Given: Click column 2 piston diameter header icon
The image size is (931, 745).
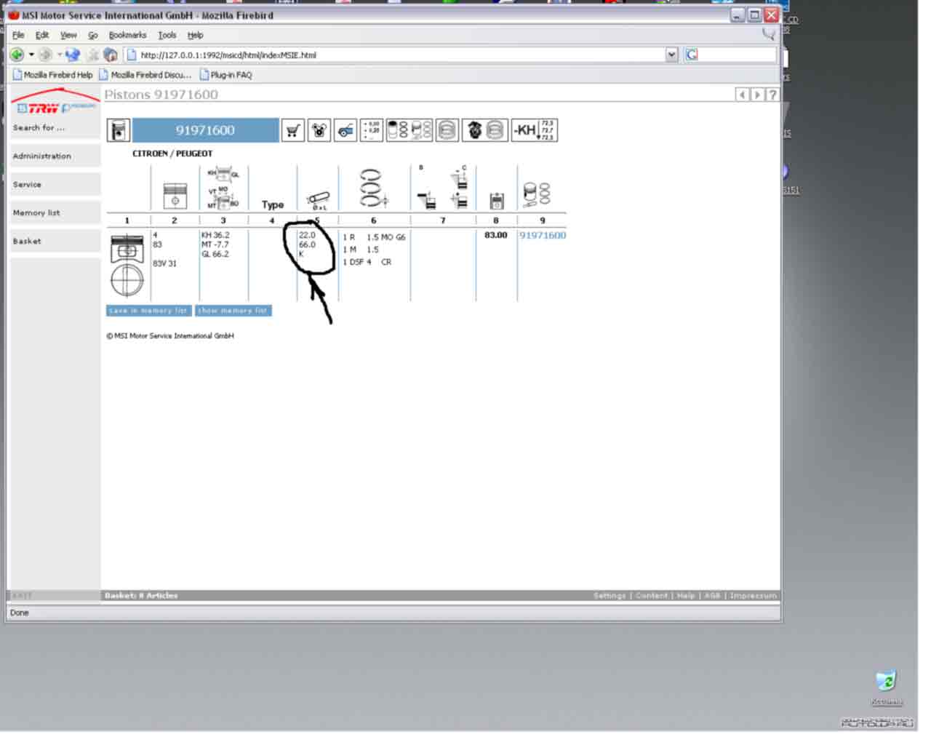Looking at the screenshot, I should pyautogui.click(x=175, y=196).
